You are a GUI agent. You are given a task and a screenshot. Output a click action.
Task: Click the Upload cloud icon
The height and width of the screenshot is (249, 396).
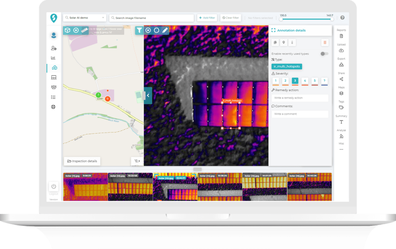[x=341, y=50]
